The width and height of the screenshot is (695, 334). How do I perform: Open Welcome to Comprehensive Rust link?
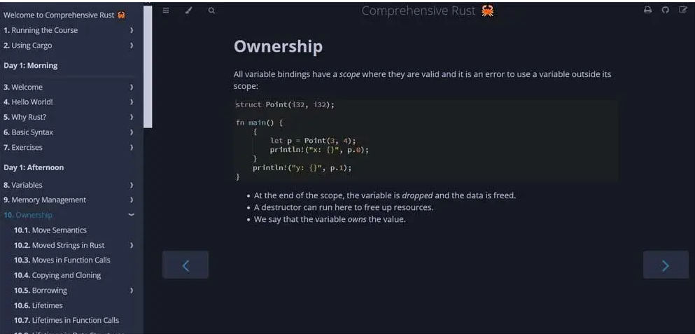click(x=64, y=15)
